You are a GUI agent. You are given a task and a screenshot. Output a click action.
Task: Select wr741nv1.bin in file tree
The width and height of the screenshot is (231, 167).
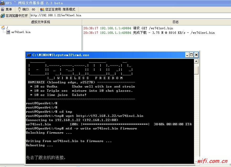21,32
